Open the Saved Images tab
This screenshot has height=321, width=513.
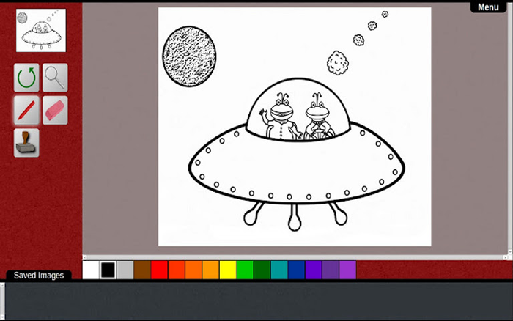39,276
